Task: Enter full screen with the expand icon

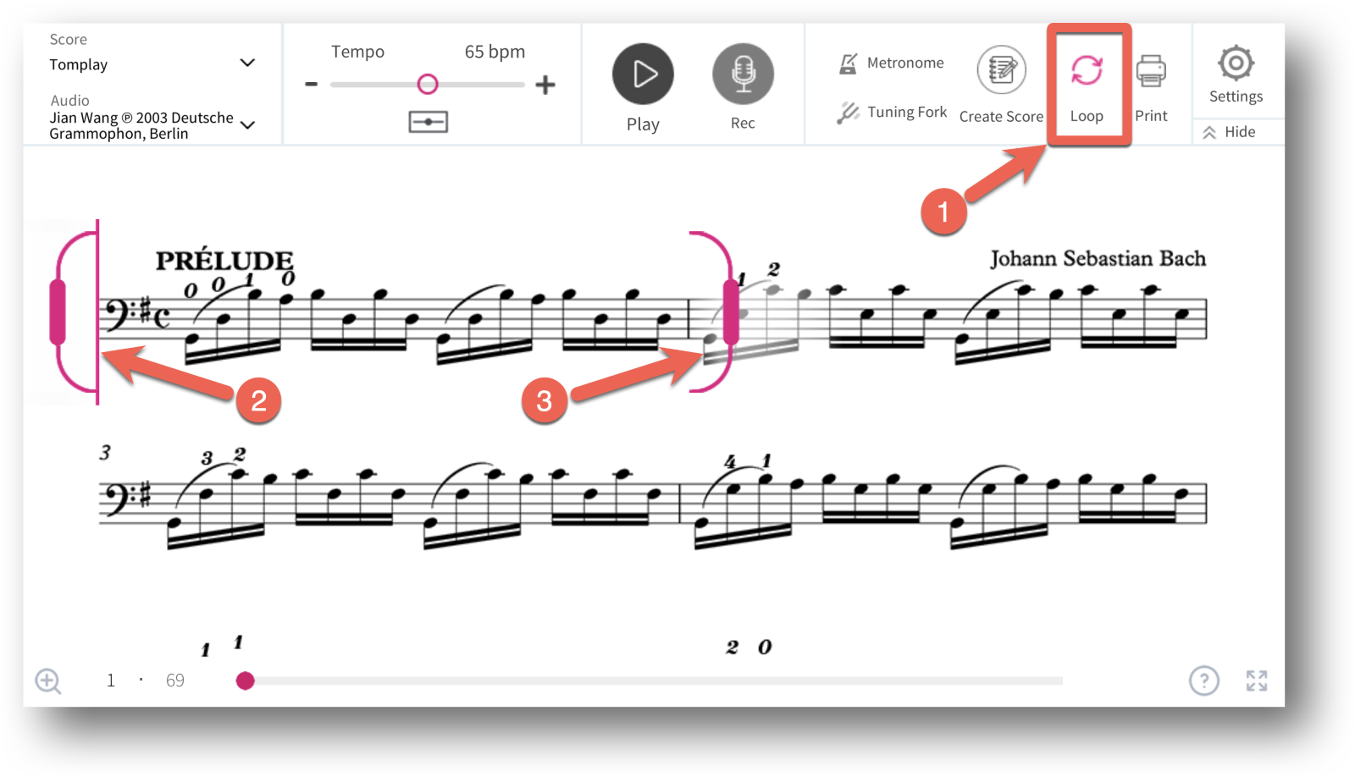Action: [x=1257, y=681]
